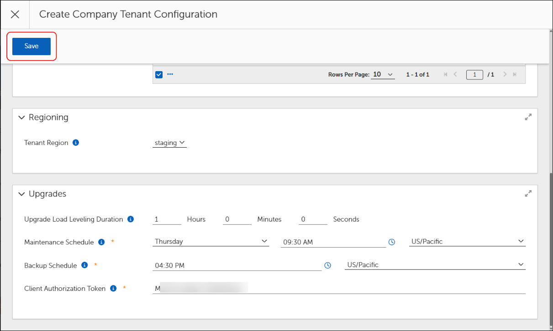Click the Save button
Viewport: 553px width, 331px height.
point(32,46)
